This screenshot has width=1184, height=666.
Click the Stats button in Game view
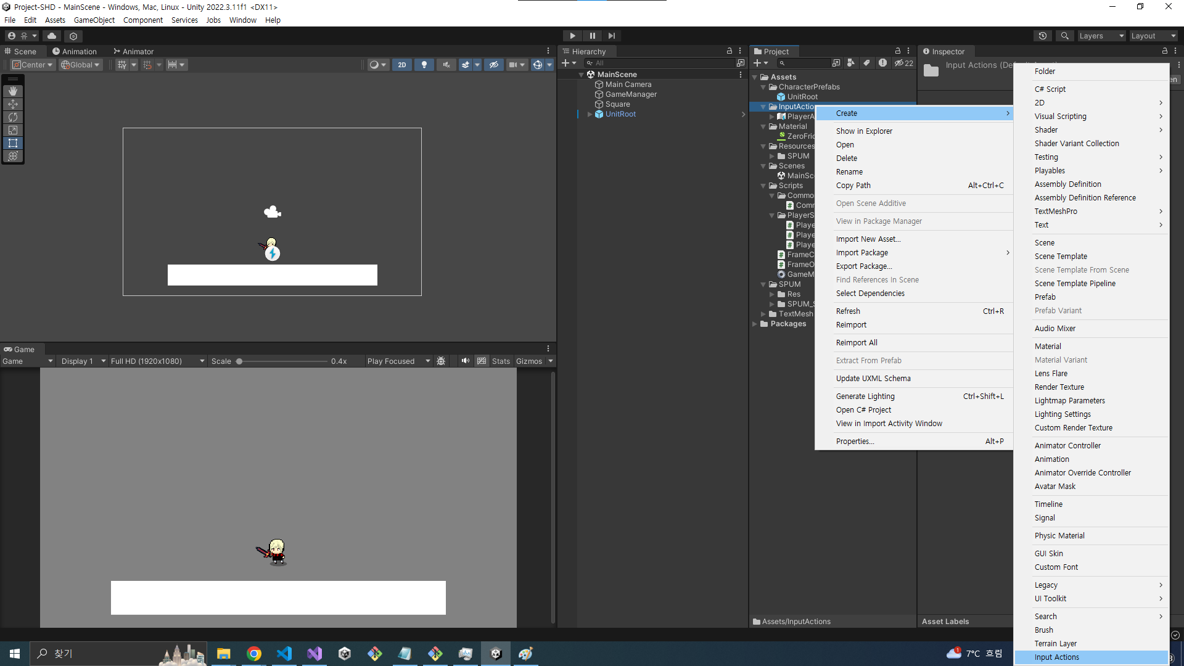tap(501, 361)
